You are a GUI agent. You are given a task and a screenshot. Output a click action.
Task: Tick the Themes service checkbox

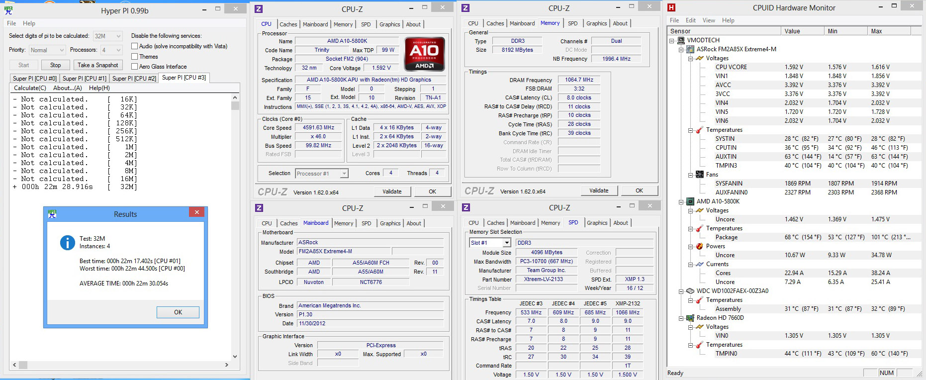(x=134, y=57)
